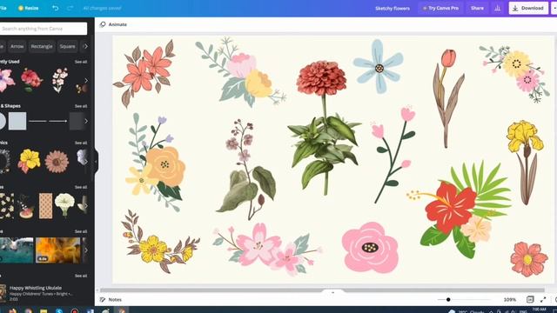Click the Animate button

113,24
